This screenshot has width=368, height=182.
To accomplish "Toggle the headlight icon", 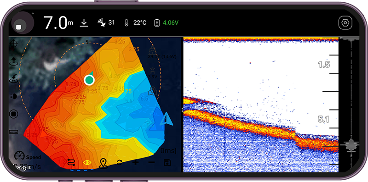I will click(x=14, y=96).
